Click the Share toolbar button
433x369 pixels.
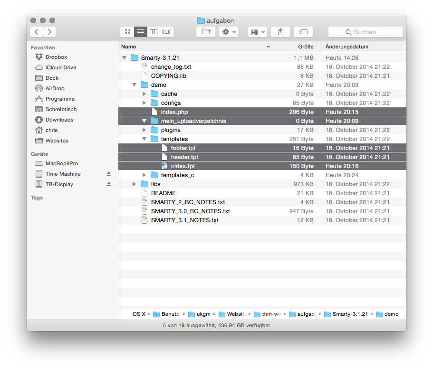click(x=280, y=32)
